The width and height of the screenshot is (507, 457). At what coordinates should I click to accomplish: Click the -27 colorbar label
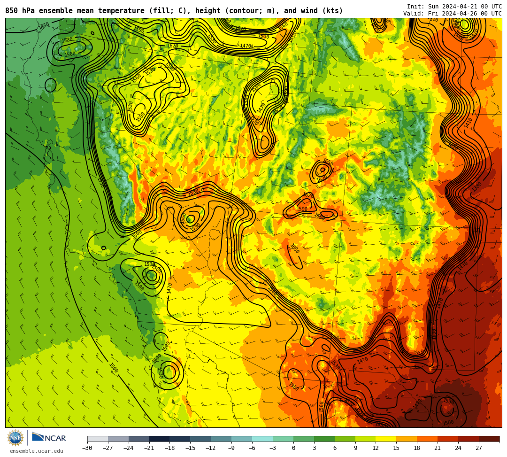(108, 448)
